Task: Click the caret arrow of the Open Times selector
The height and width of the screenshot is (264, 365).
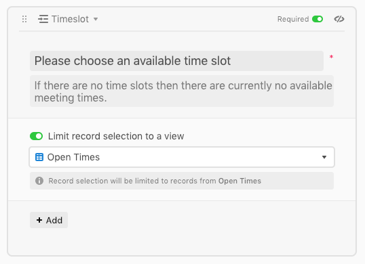Action: (x=324, y=157)
